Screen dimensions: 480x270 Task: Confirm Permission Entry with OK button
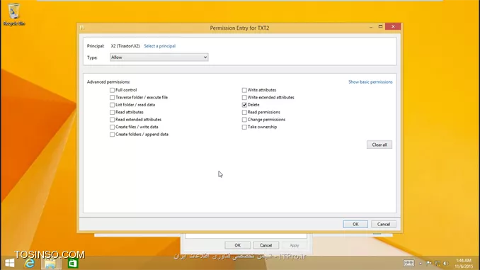click(355, 224)
